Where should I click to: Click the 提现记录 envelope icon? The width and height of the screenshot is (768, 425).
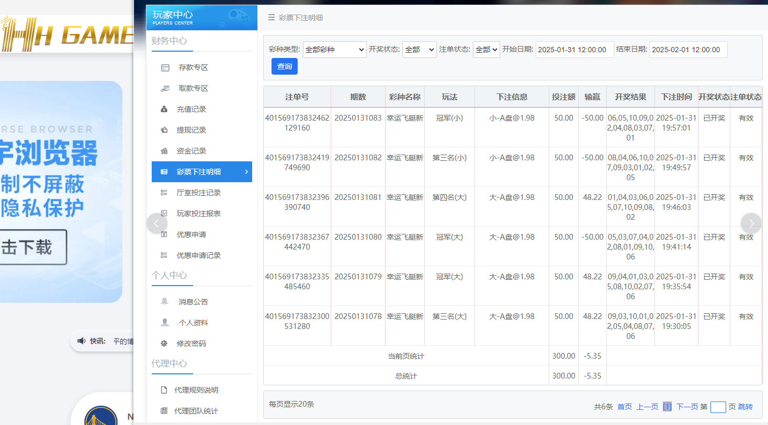[165, 130]
